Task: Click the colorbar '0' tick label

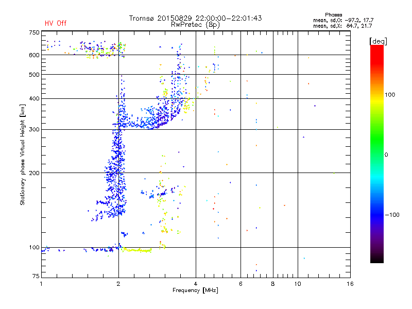Action: pos(386,155)
